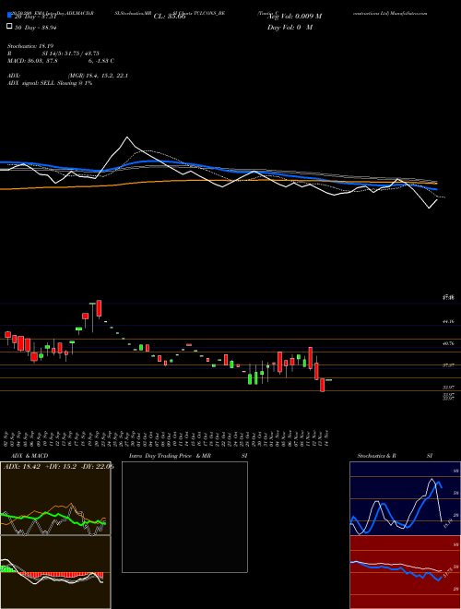Click the tallest red candlestick at the September peak
Viewport: 461px width, 609px height.
tap(99, 308)
